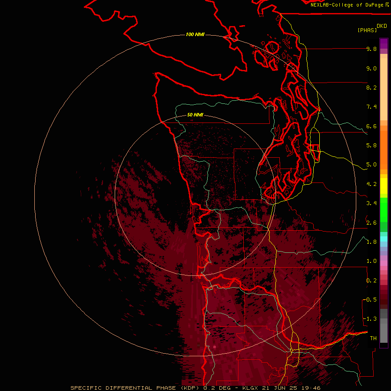Pick the yellow color bar segment near 4.2

384,186
